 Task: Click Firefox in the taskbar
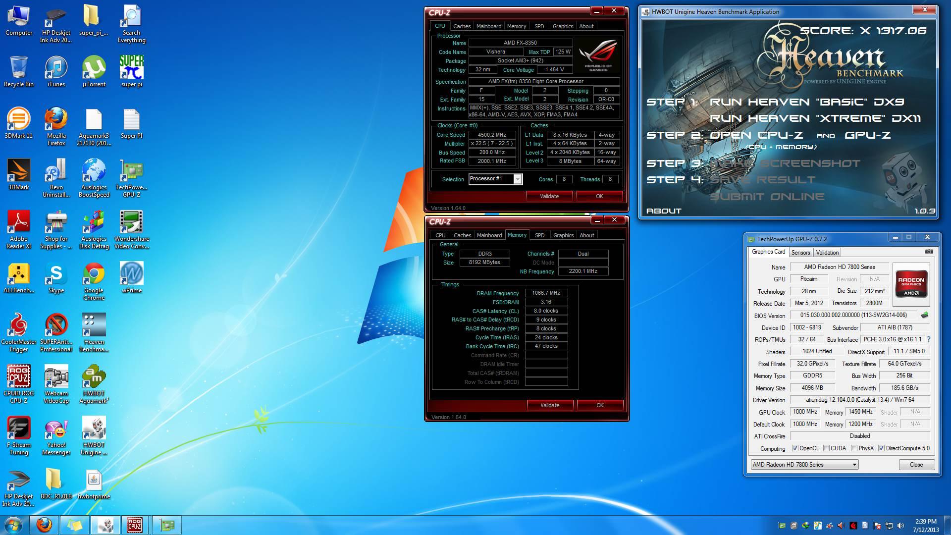(44, 525)
